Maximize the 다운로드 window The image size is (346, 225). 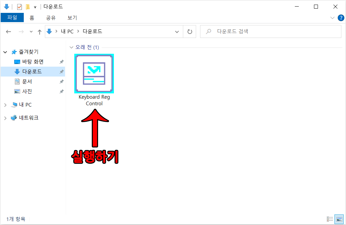(x=316, y=7)
